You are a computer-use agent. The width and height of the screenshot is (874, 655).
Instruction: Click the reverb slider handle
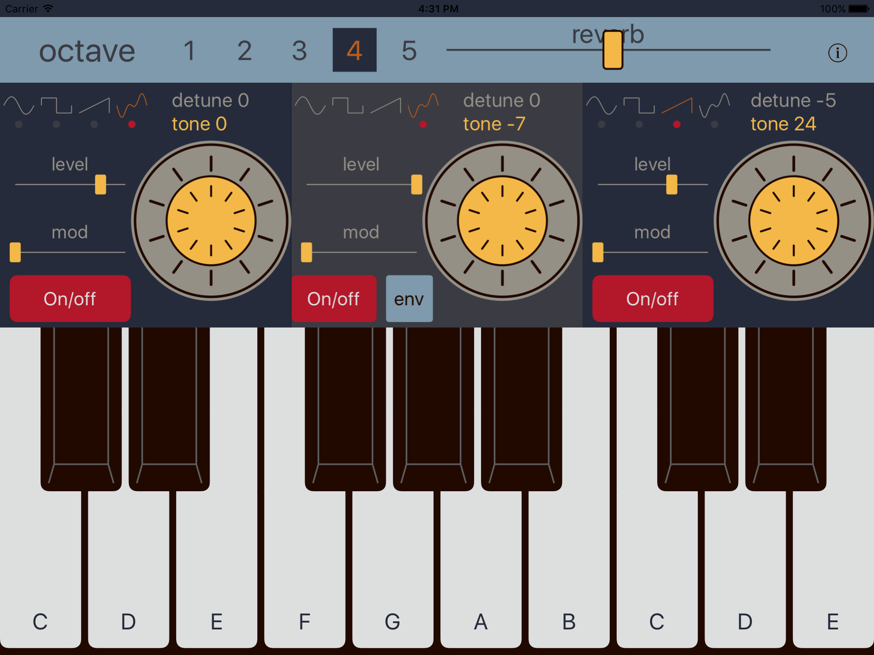click(x=612, y=50)
